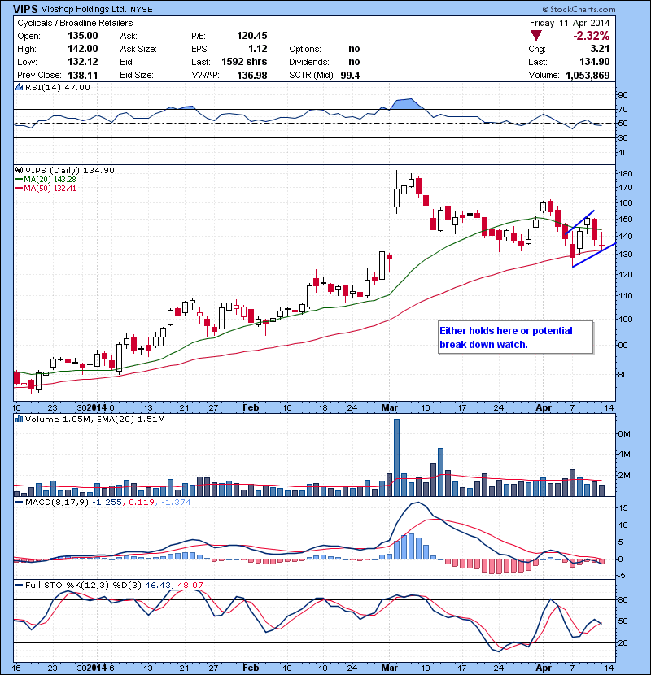Click the VIPS (Daily) 134.90 chart label
Screen dimensions: 651x675
(70, 171)
